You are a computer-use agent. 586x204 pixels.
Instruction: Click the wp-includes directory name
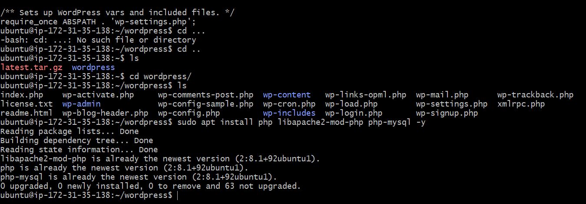pos(289,113)
